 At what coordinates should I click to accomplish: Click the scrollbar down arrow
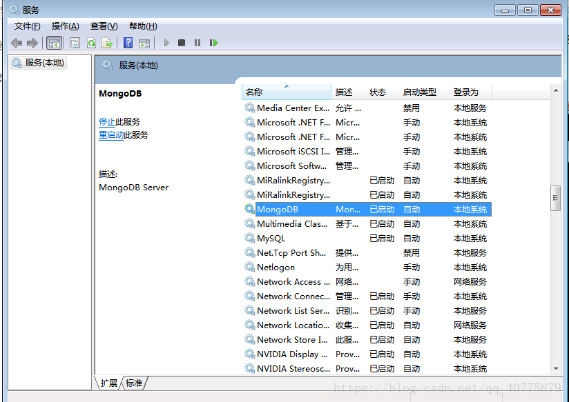click(x=556, y=369)
